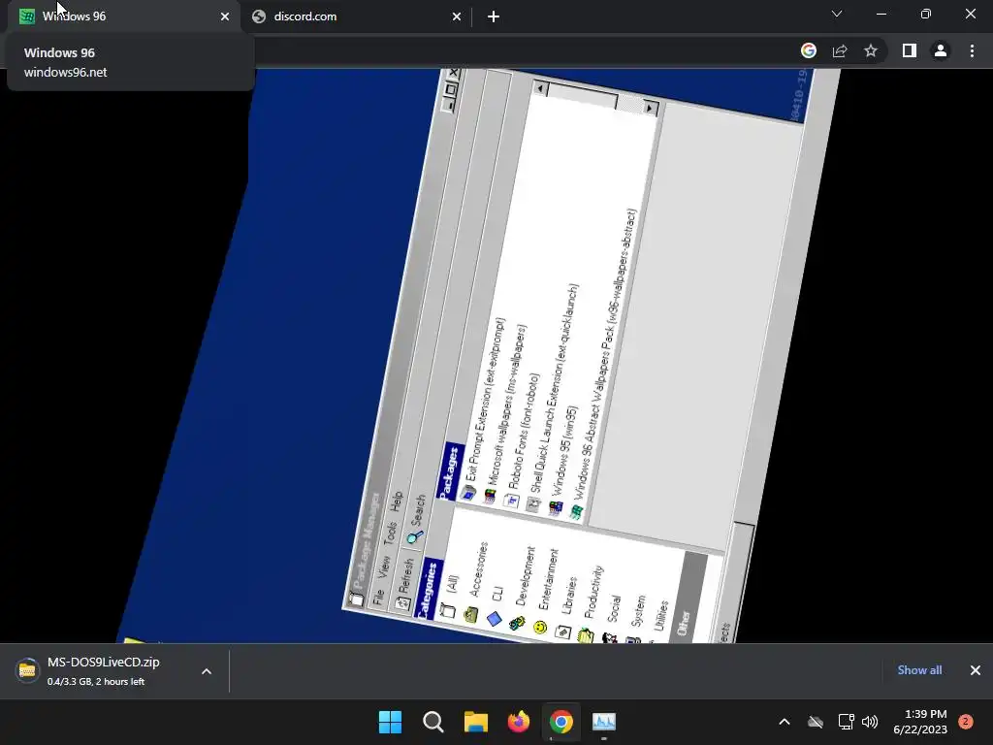Click the Microsoft wallpapers package icon
993x745 pixels.
click(490, 496)
